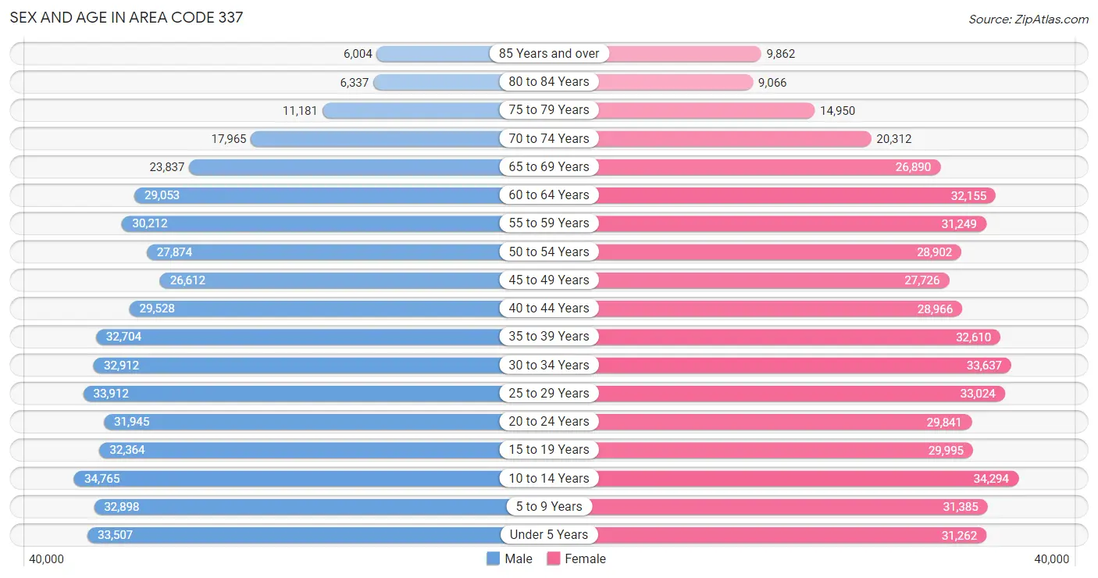Viewport: 1098px width, 578px height.
Task: Click the Under 5 Years age label
Action: coord(549,534)
